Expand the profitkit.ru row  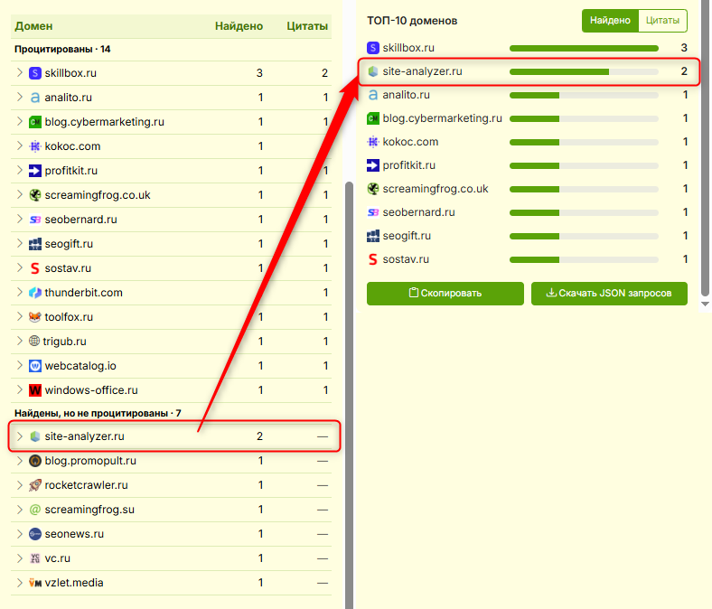tap(20, 170)
